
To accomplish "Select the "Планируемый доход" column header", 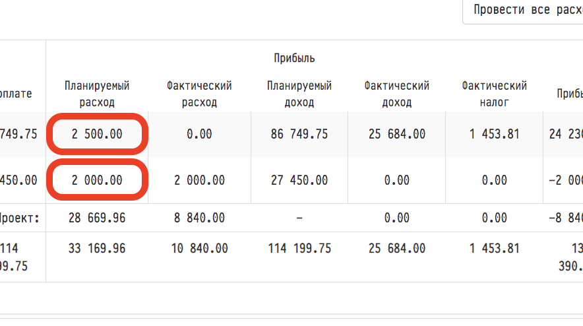I will point(299,94).
